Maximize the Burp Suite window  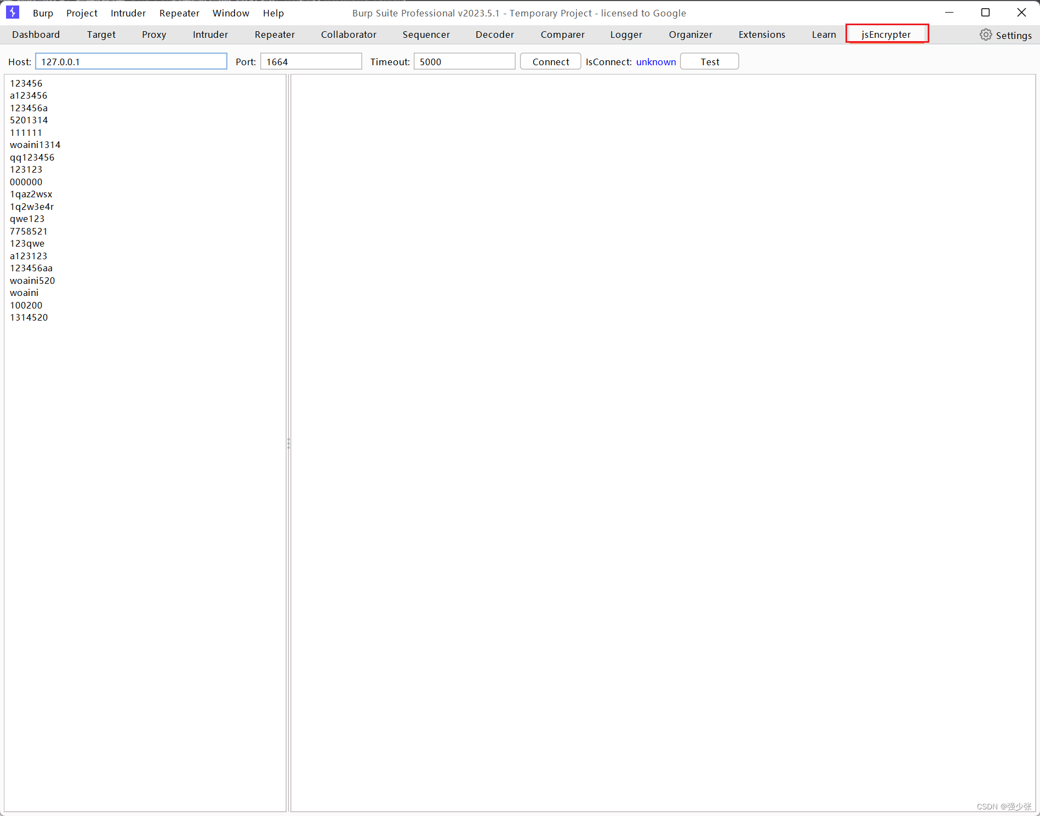(x=985, y=13)
